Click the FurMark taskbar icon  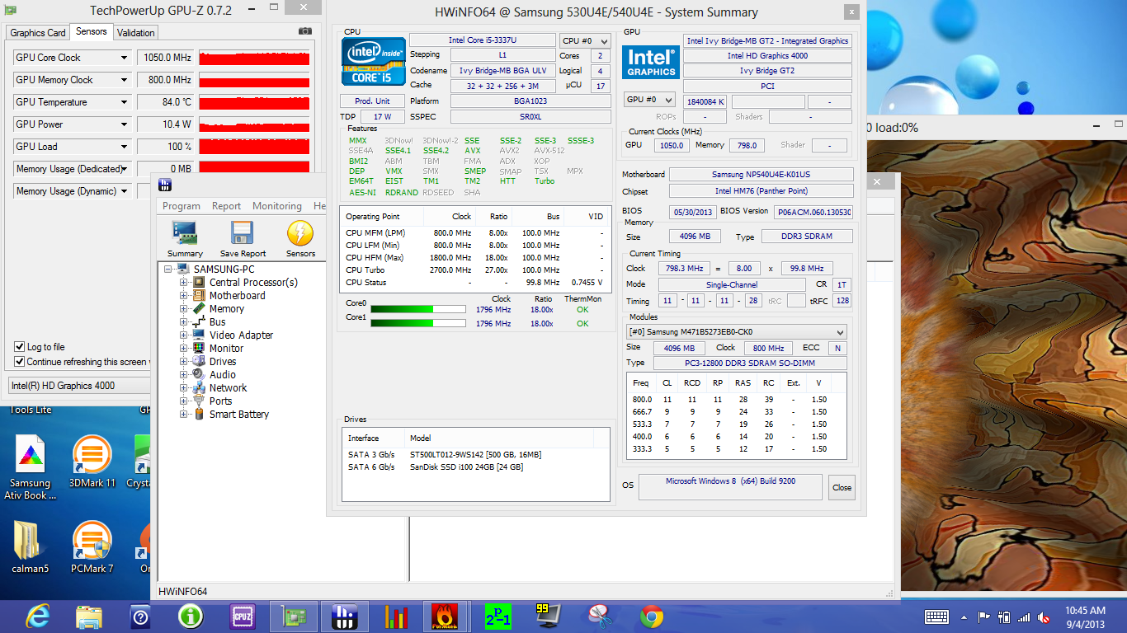tap(446, 616)
